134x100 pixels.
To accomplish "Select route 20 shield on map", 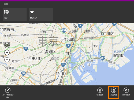I will (x=26, y=49).
